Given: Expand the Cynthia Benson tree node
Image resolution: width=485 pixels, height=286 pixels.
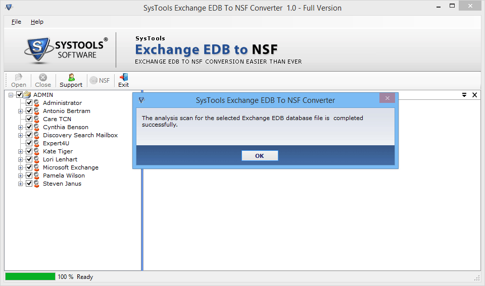Looking at the screenshot, I should (x=20, y=127).
